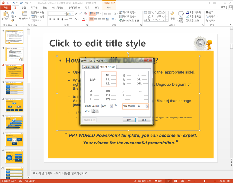
Task: Toggle Normal view button in status bar
Action: [169, 181]
